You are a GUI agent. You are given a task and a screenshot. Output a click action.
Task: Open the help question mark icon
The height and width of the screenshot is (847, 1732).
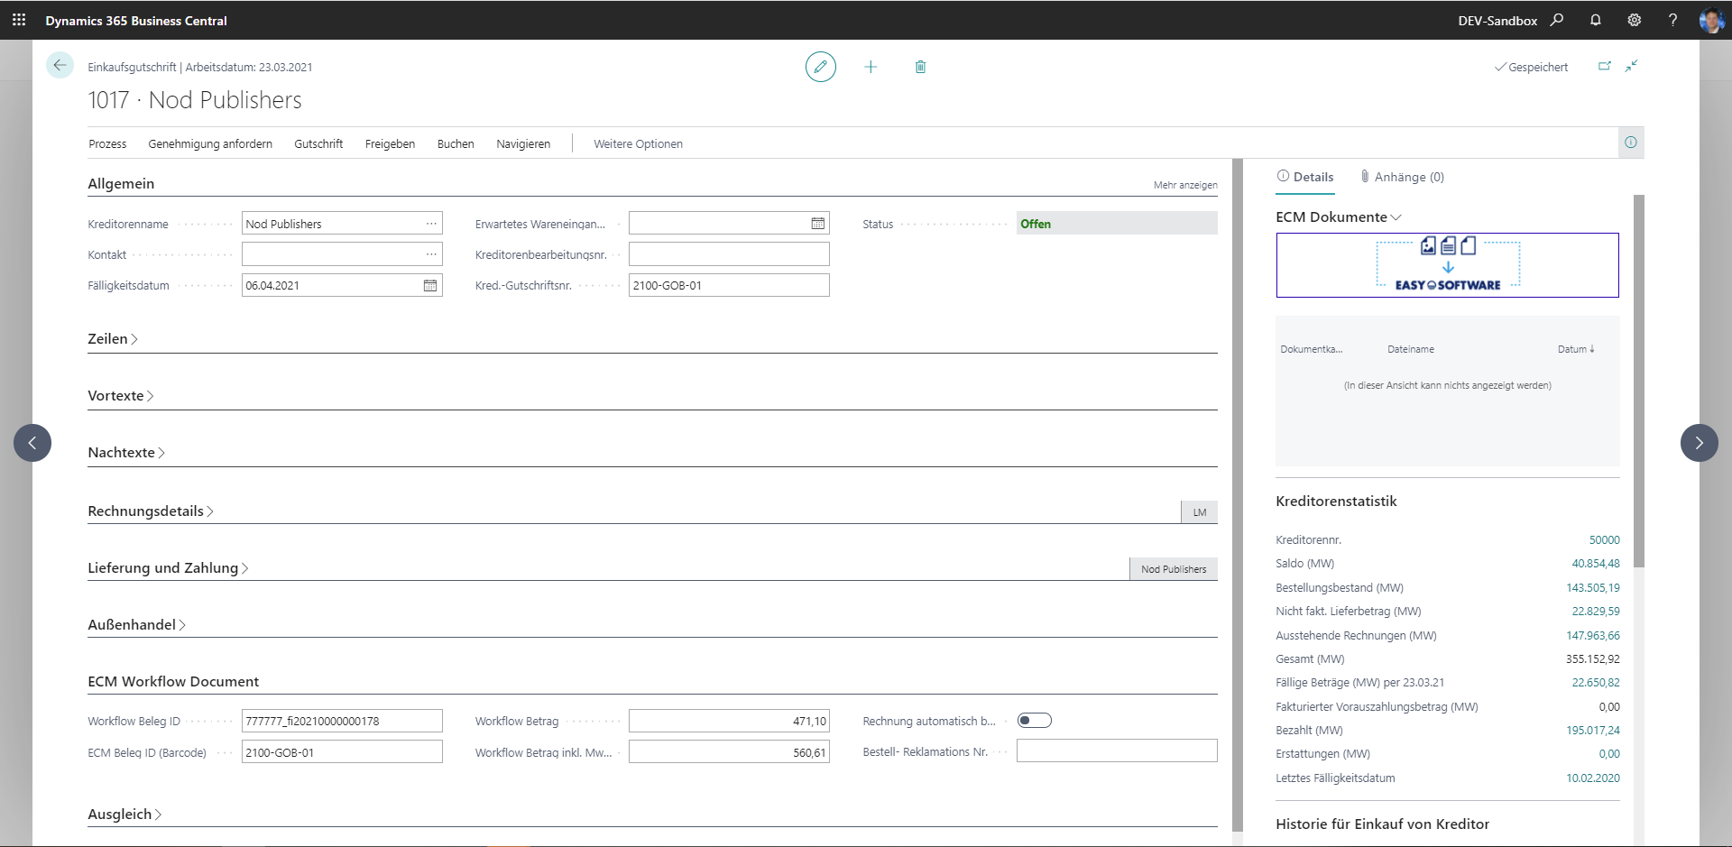1673,20
